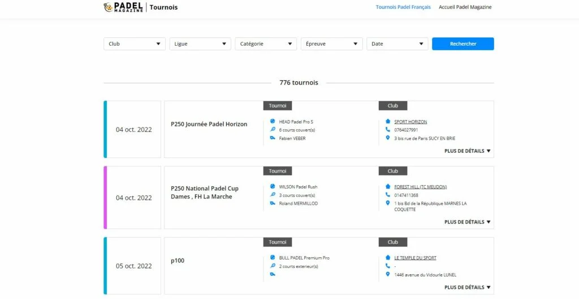Image resolution: width=579 pixels, height=299 pixels.
Task: Click whistle icon beside Fabien VEBER
Action: [273, 138]
